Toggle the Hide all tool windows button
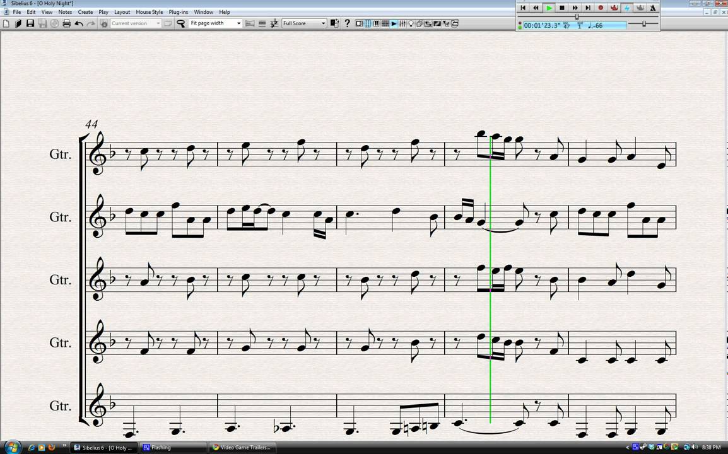Viewport: 728px width, 454px height. point(455,23)
